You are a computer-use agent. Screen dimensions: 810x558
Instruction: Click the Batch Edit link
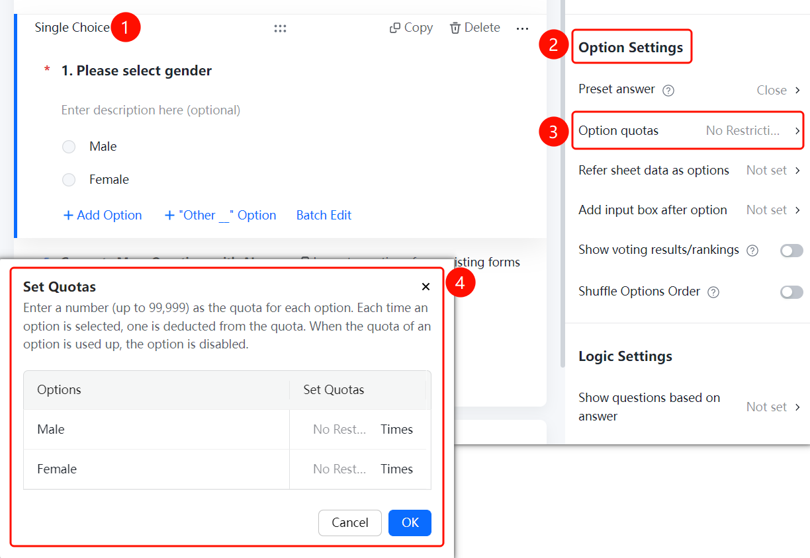coord(324,215)
